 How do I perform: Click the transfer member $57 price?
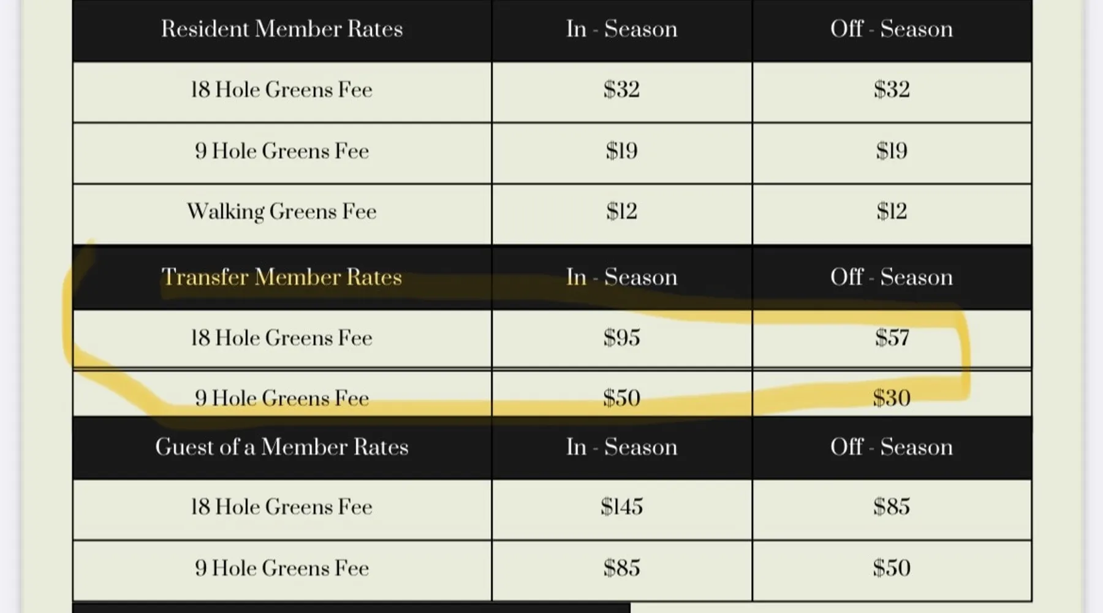(892, 338)
